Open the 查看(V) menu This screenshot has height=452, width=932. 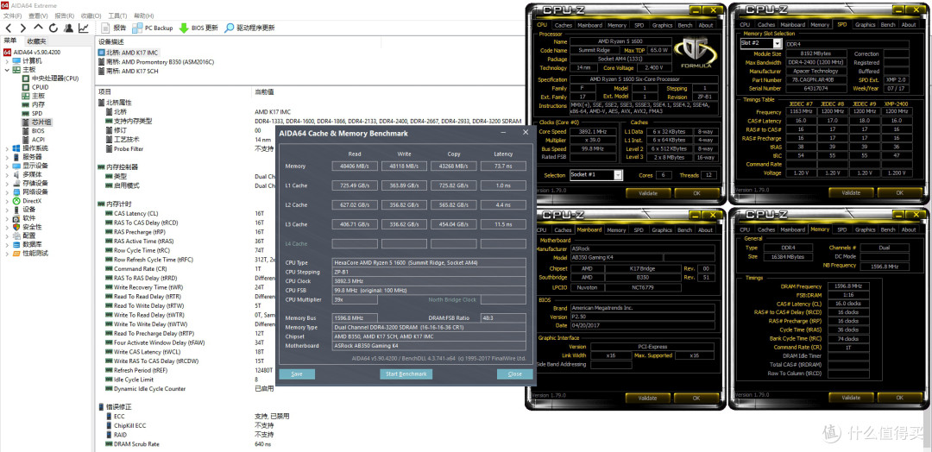tap(38, 16)
